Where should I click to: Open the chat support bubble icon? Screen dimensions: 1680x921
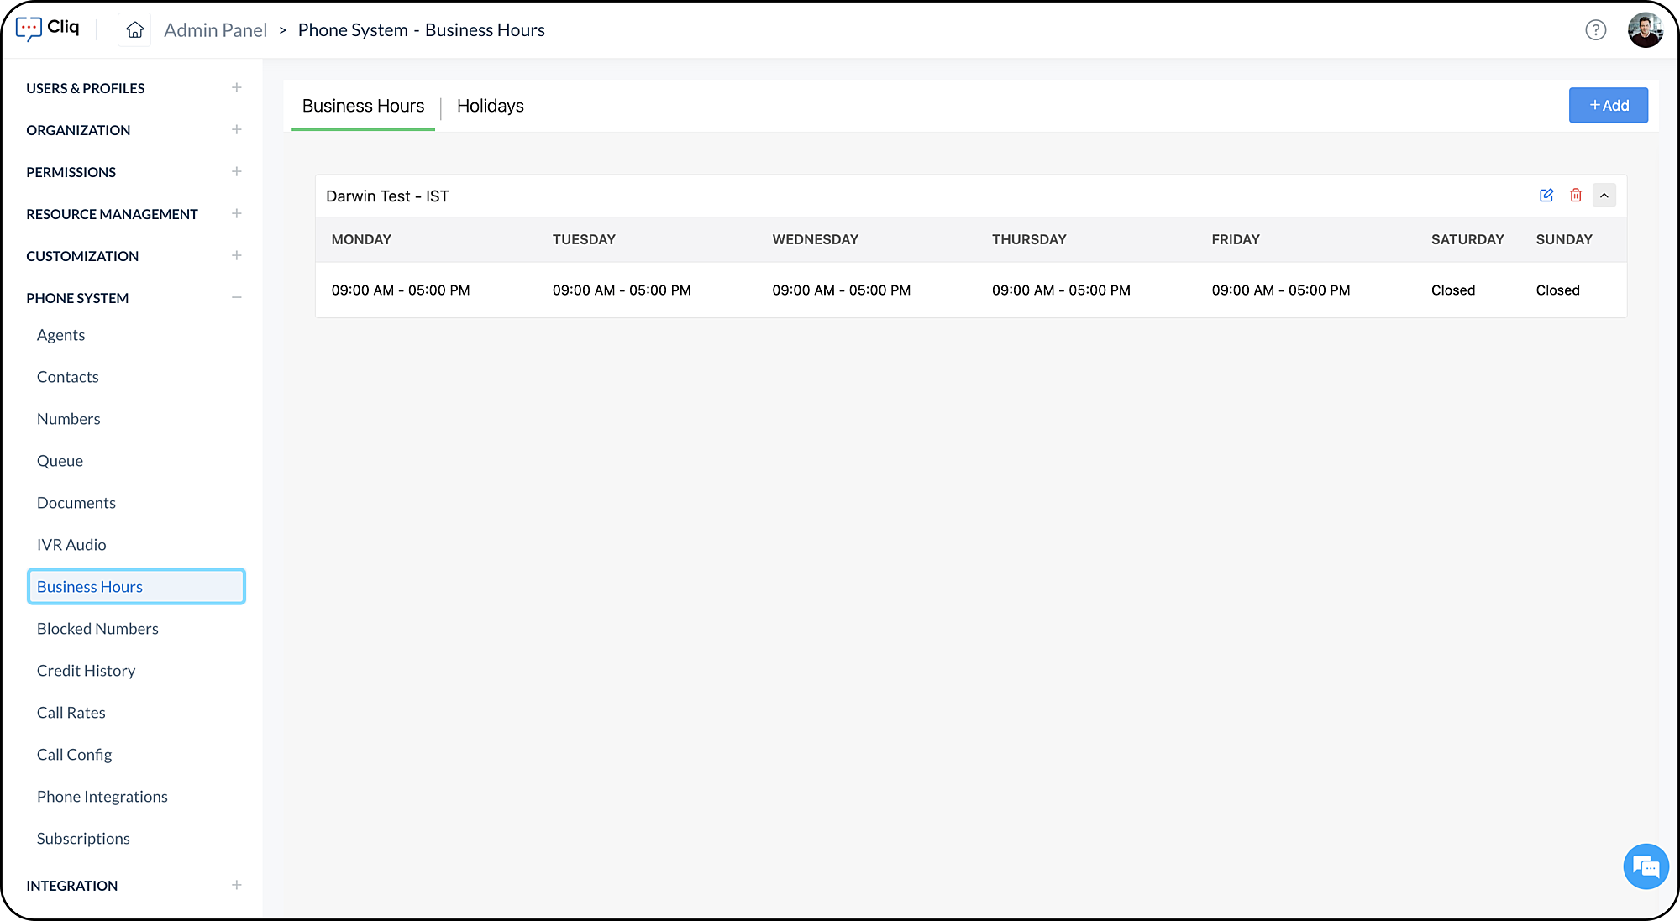tap(1645, 866)
